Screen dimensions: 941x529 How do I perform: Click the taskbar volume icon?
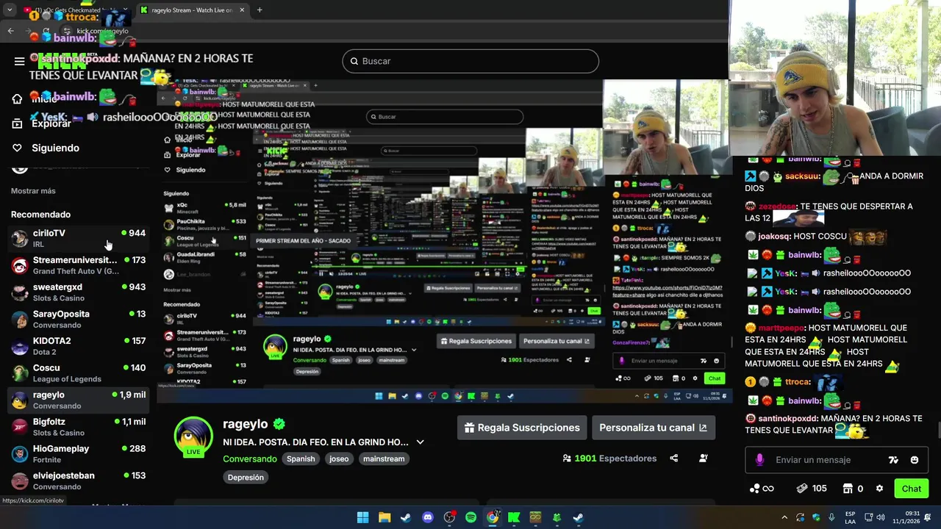881,518
